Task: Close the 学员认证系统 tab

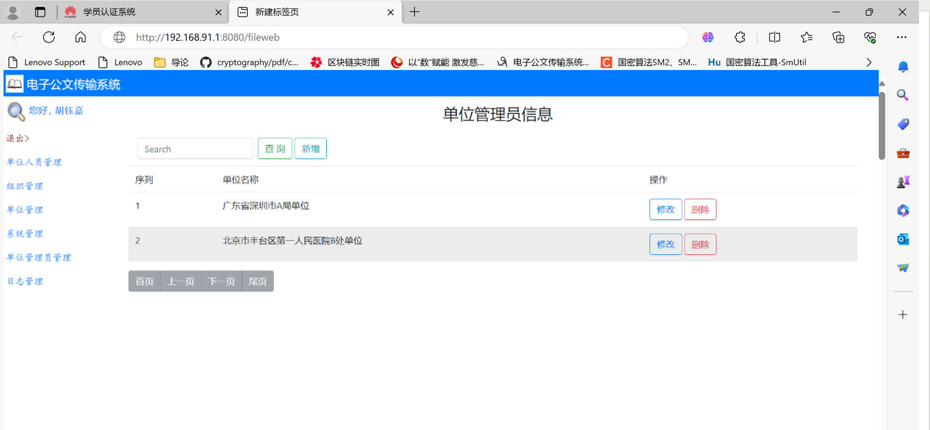Action: [218, 12]
